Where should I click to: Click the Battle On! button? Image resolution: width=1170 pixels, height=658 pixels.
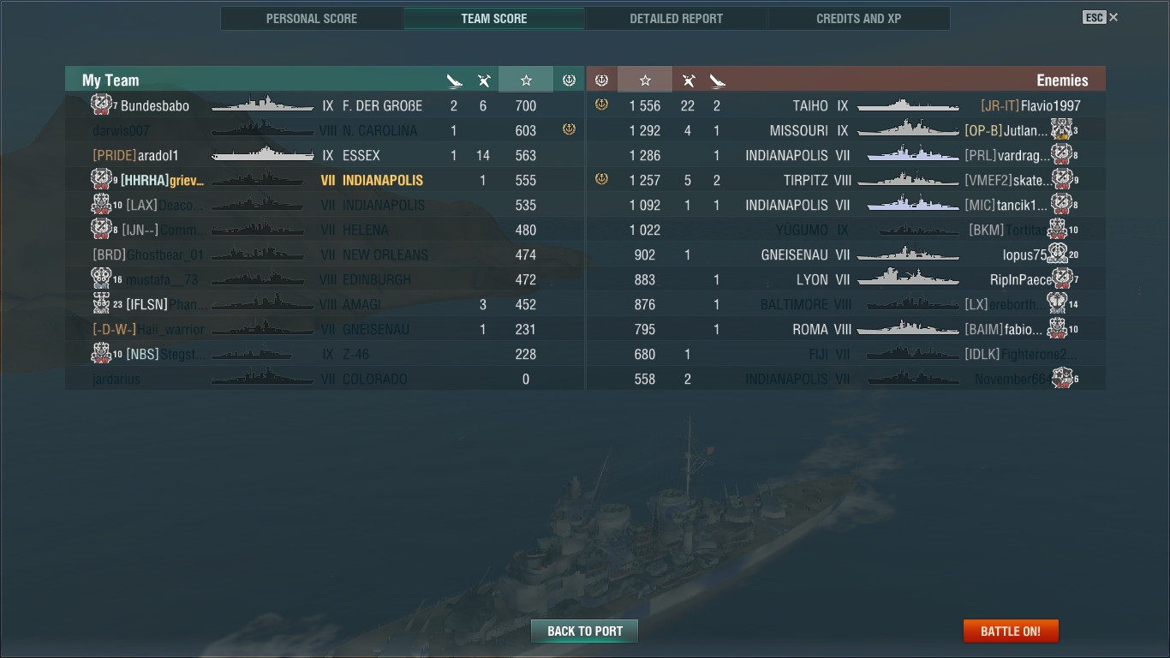coord(1011,631)
